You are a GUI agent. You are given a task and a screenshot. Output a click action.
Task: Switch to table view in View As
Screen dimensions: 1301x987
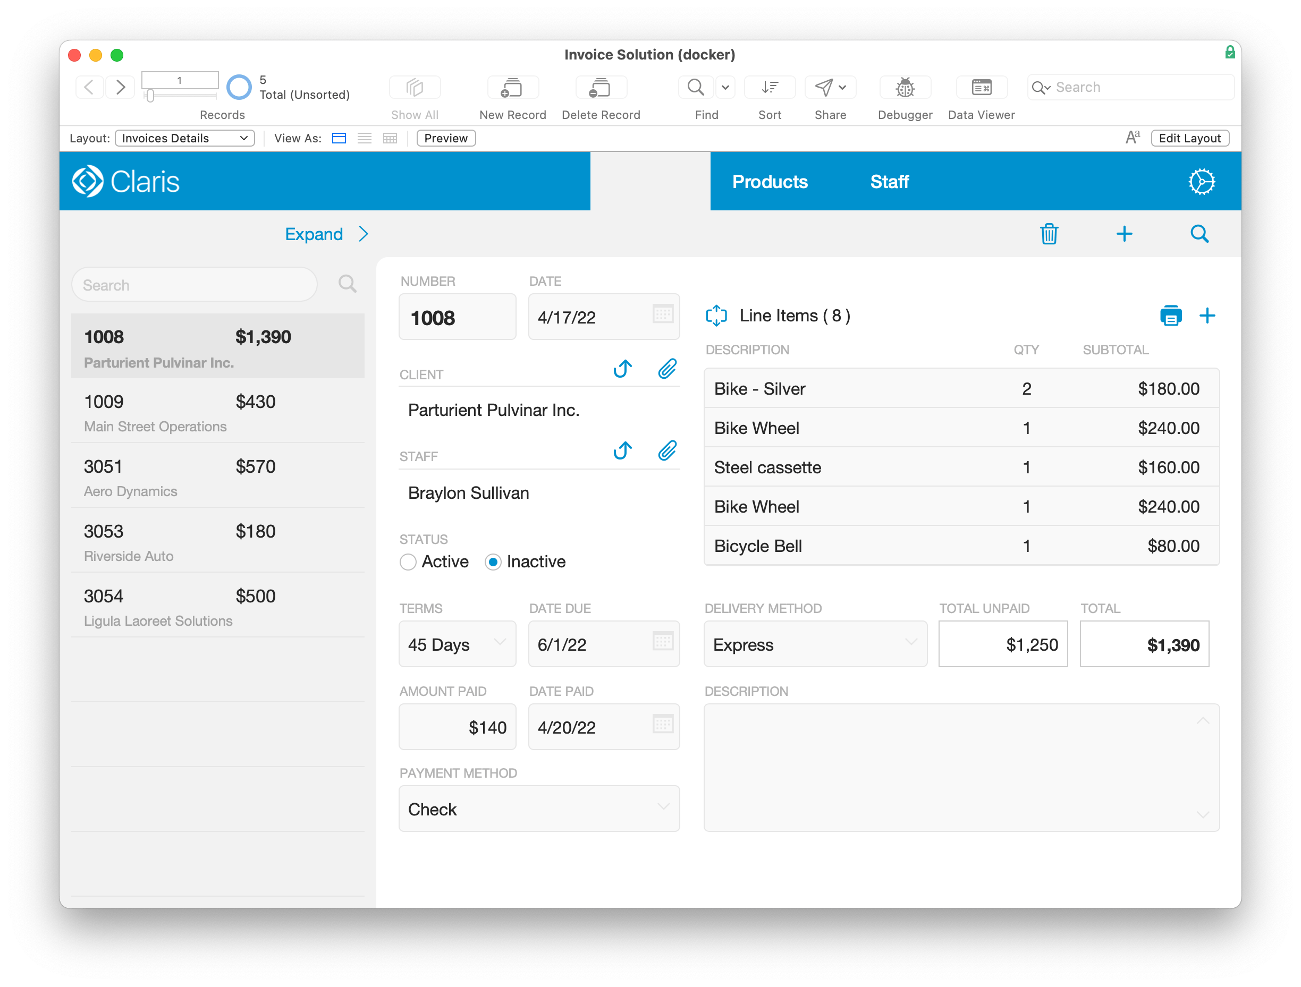(390, 138)
